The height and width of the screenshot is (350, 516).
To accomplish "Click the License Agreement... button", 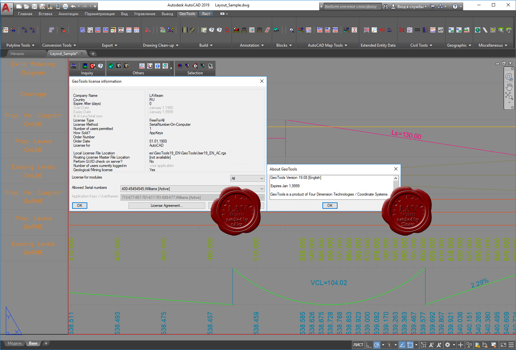I will [x=167, y=206].
